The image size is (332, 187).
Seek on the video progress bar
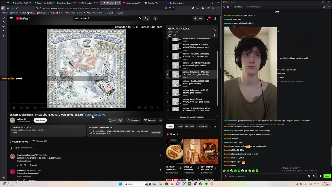coord(86,104)
